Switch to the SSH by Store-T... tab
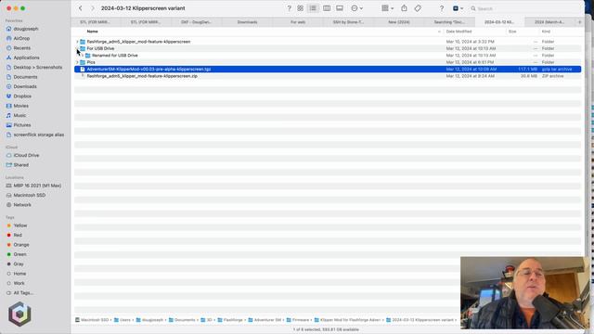Image resolution: width=594 pixels, height=334 pixels. click(x=348, y=22)
